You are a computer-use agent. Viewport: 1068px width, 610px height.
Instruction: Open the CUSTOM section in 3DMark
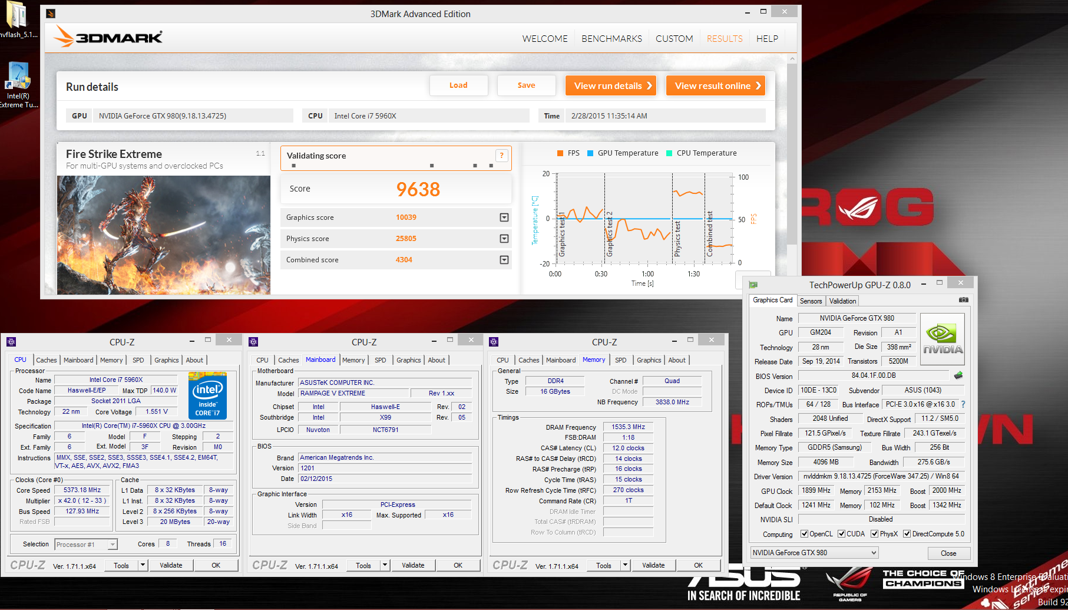pos(674,38)
